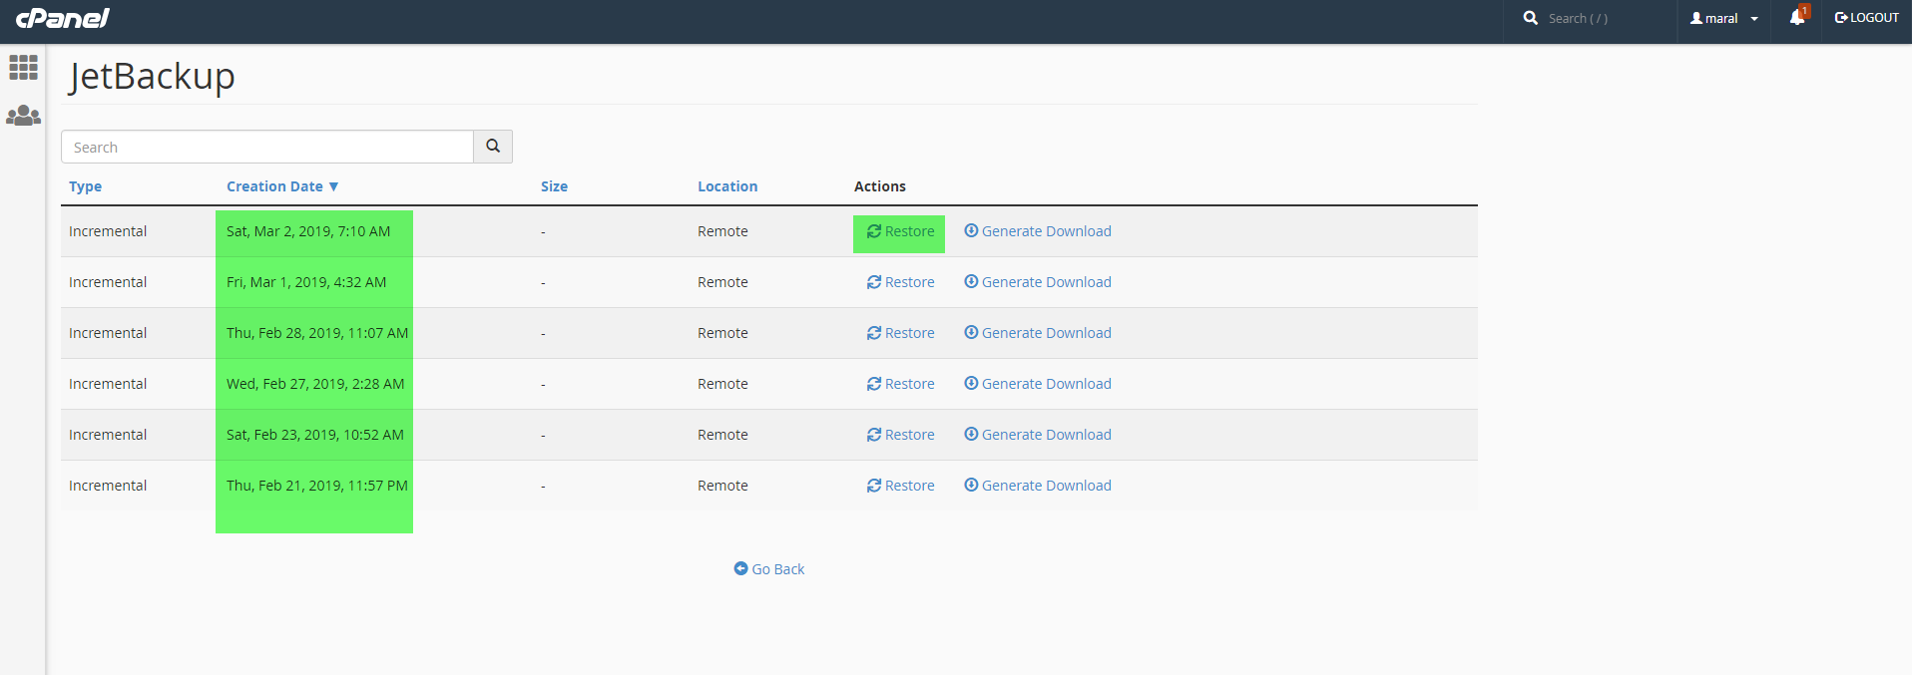Generate Download for Thu, Feb 21 backup
The image size is (1912, 675).
(x=1038, y=486)
